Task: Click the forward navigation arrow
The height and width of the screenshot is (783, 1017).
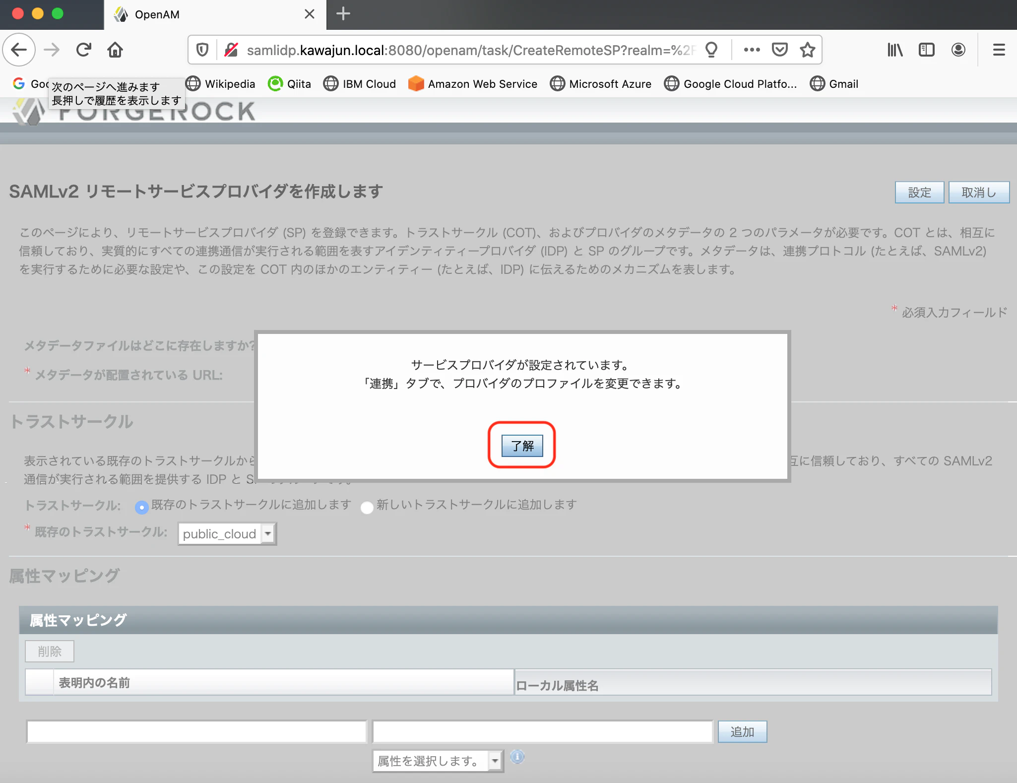Action: [52, 50]
